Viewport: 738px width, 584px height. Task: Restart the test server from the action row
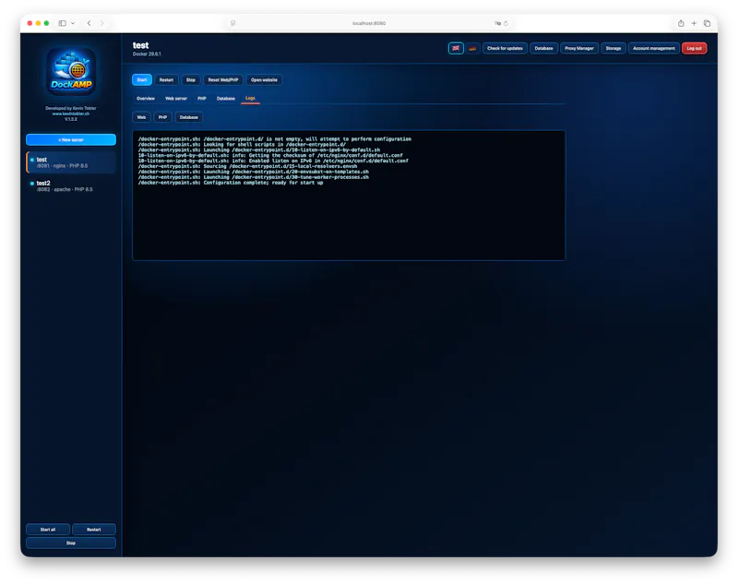(x=166, y=80)
